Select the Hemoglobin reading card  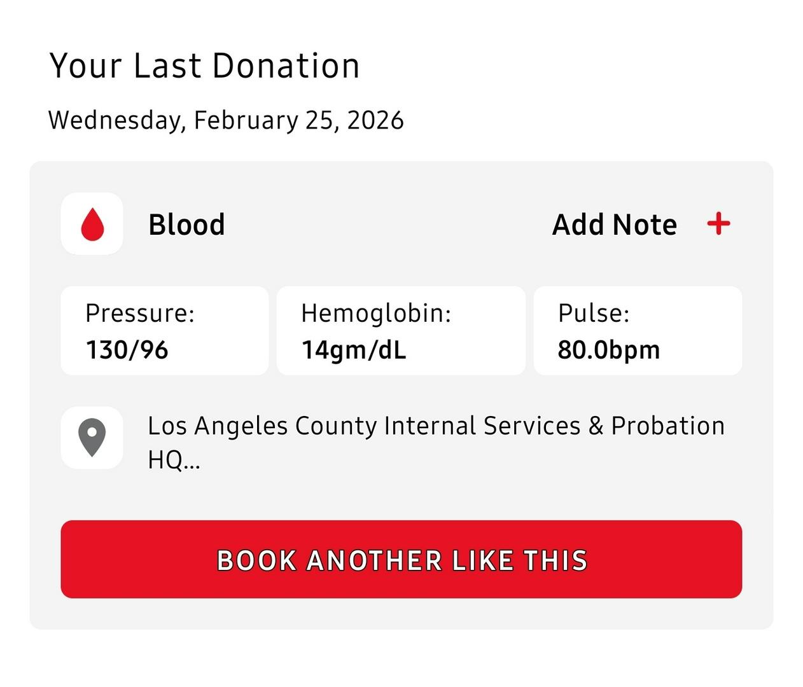pos(401,331)
